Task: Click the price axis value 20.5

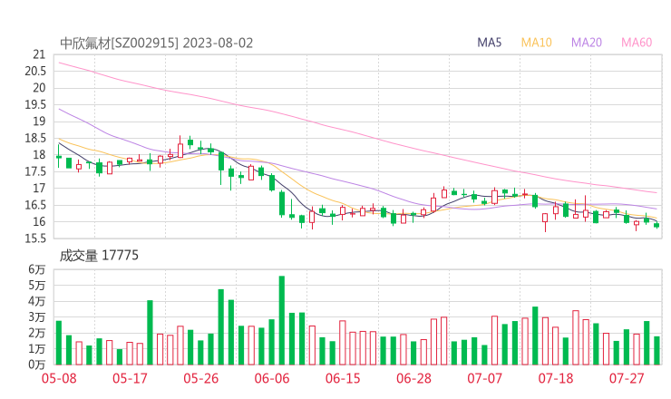Action: point(35,71)
